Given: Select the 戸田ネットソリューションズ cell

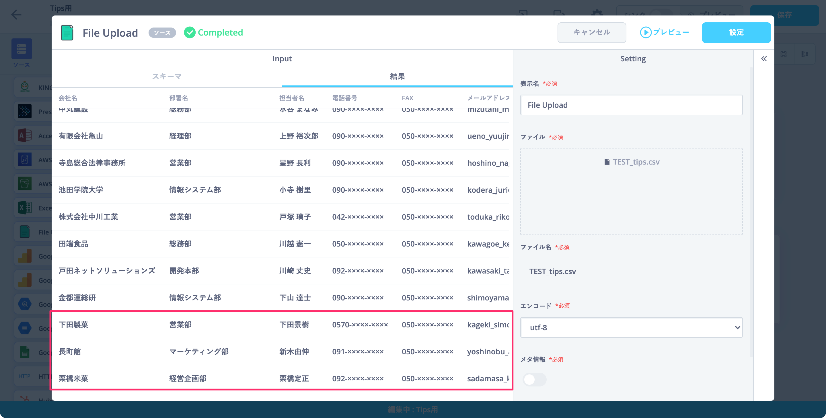Looking at the screenshot, I should [107, 271].
